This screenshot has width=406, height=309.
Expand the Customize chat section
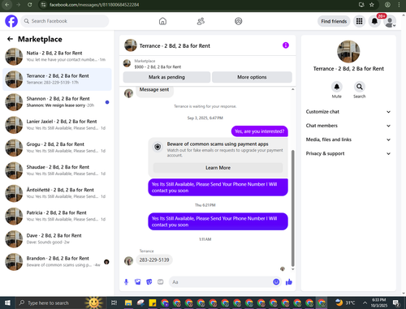348,112
